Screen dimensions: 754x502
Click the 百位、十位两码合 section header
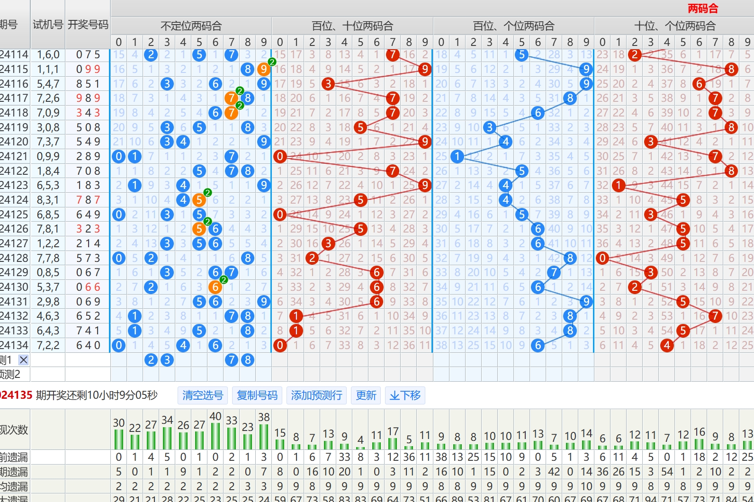click(352, 26)
